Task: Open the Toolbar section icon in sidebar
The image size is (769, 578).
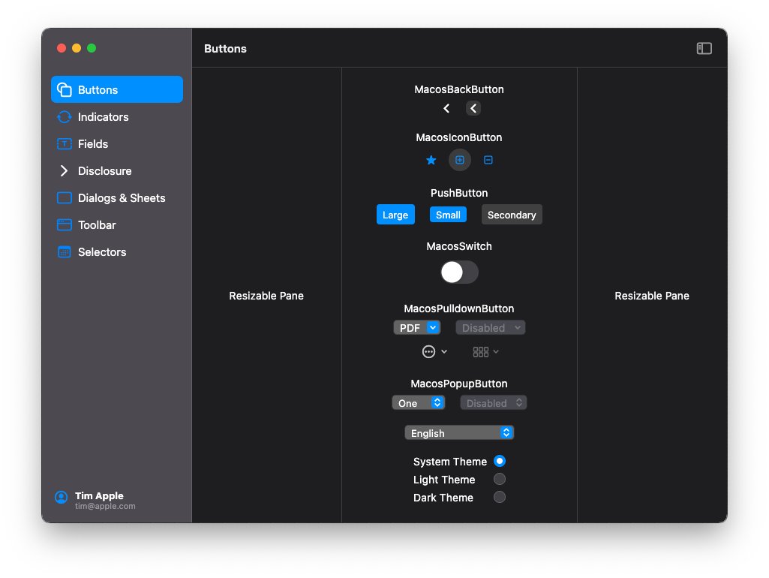Action: point(64,225)
